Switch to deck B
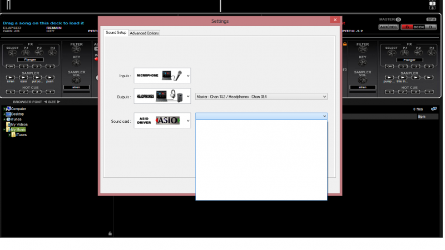This screenshot has height=250, width=445. coord(407,27)
